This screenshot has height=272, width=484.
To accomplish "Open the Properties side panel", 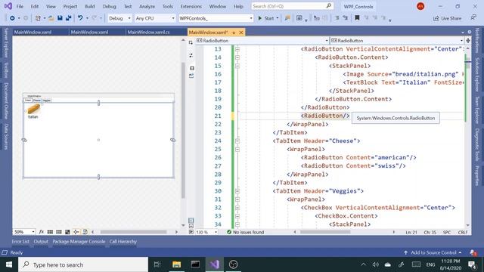I will tap(477, 175).
